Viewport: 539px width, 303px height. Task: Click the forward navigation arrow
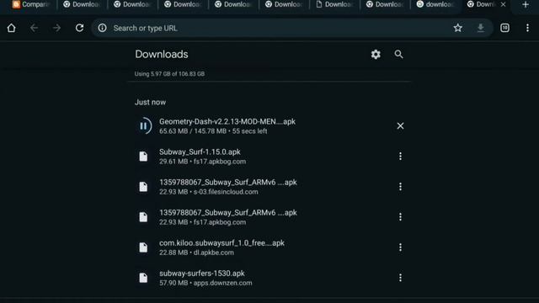[56, 28]
